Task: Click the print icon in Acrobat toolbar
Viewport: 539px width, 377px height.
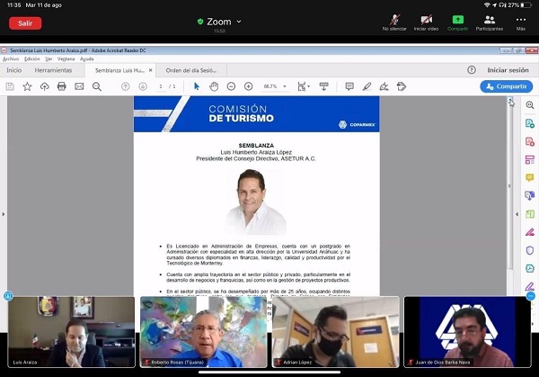Action: [61, 86]
